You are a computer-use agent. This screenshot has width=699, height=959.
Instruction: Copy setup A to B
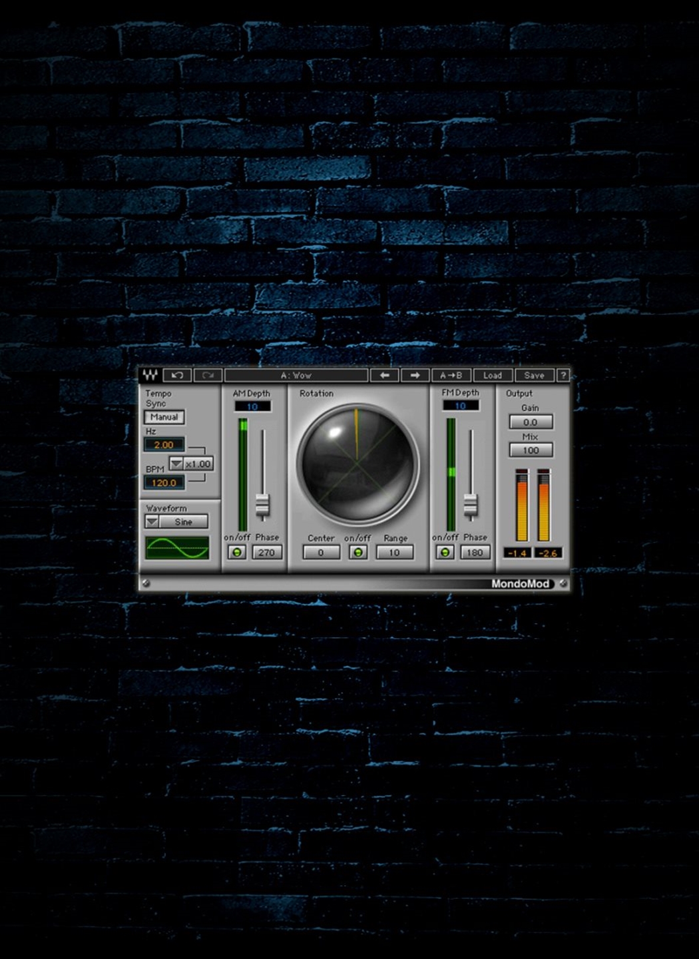[451, 375]
